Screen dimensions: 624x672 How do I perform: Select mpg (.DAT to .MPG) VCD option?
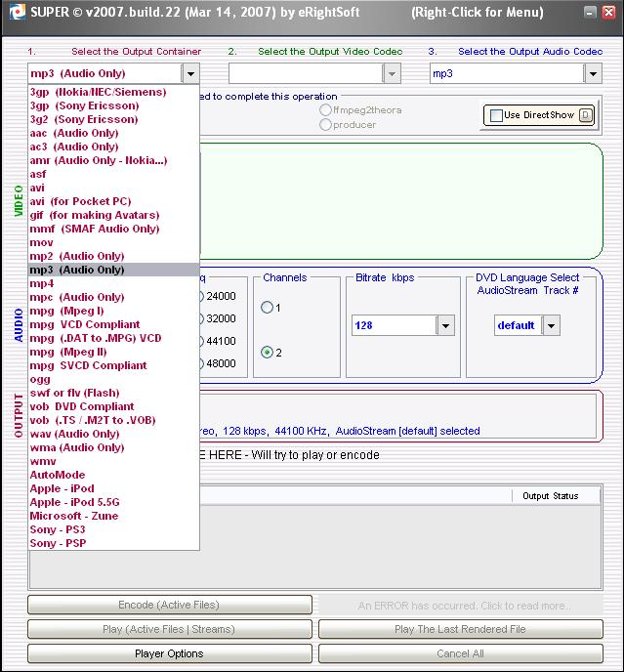click(113, 338)
